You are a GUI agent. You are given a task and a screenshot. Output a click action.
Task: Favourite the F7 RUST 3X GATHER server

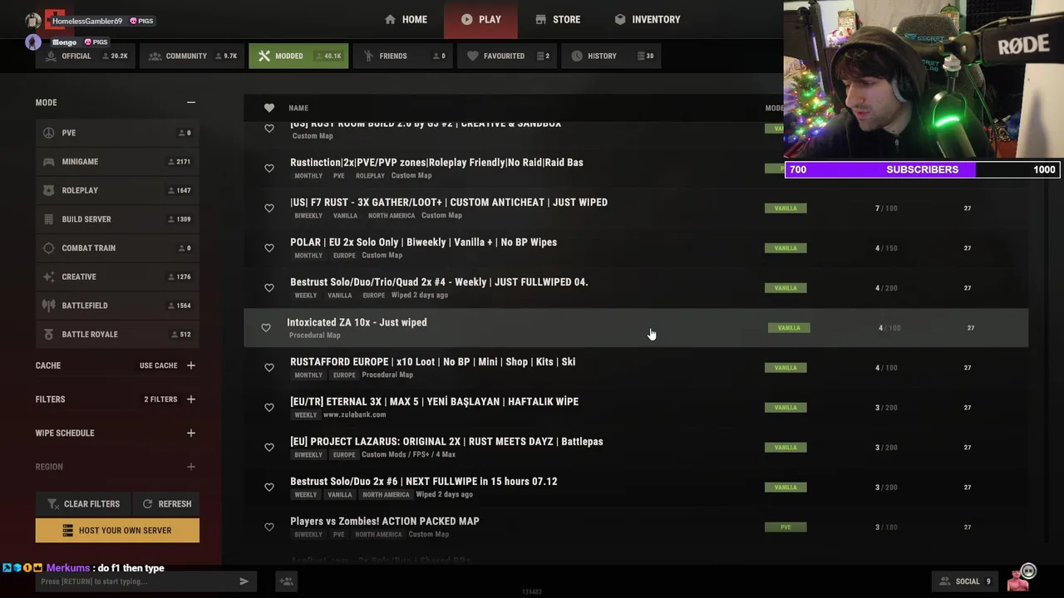coord(269,208)
